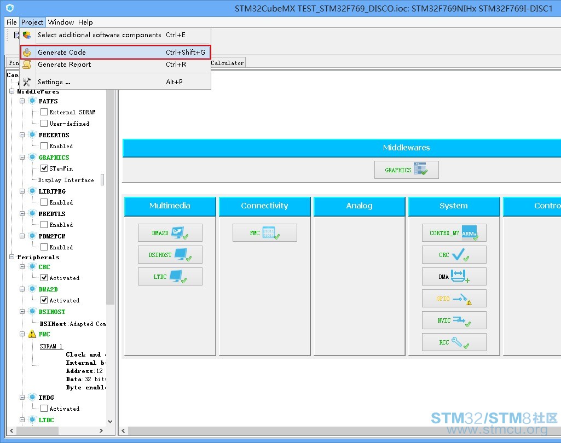Collapse the GRAPHICS tree node
Screen dimensions: 561x443
(22, 158)
